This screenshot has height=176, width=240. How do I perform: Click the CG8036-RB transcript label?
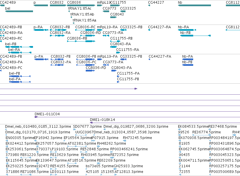click(77, 38)
